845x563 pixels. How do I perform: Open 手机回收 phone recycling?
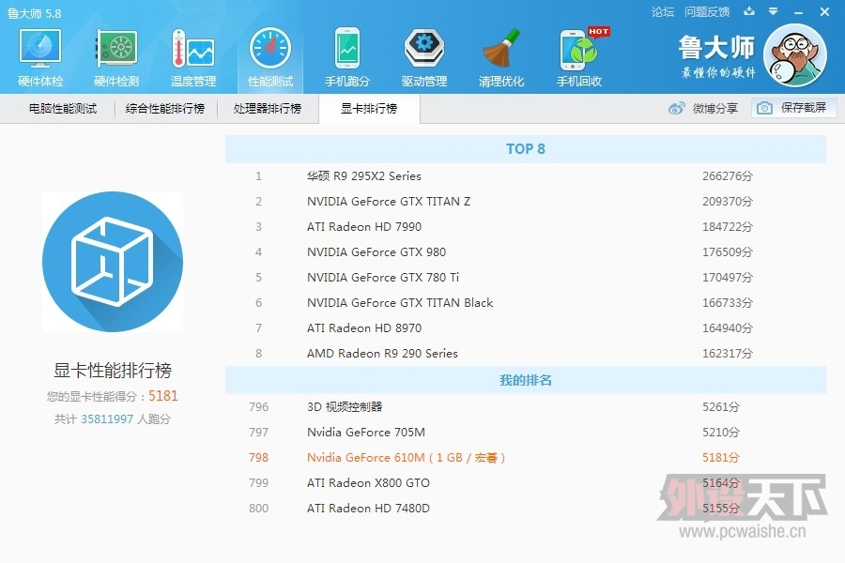pos(579,58)
